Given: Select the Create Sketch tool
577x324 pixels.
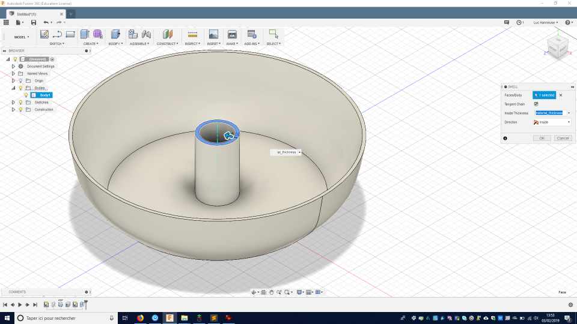Looking at the screenshot, I should tap(44, 34).
